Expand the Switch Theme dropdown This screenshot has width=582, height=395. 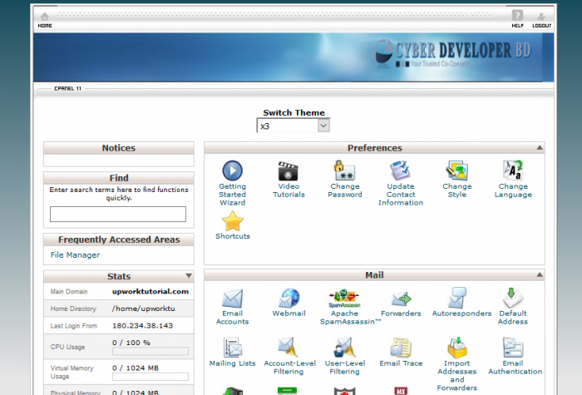pyautogui.click(x=323, y=126)
